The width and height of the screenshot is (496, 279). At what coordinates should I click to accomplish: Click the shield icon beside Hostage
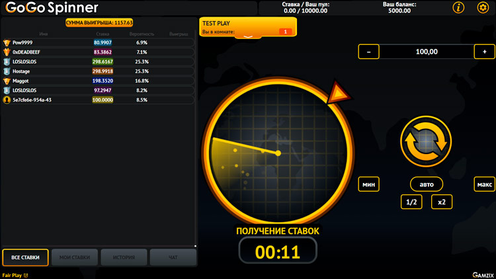click(x=7, y=71)
